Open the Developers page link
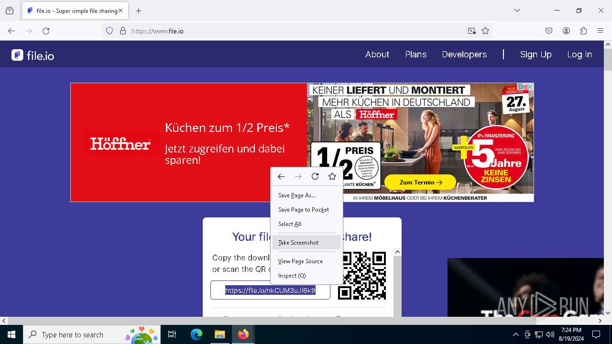 click(464, 54)
